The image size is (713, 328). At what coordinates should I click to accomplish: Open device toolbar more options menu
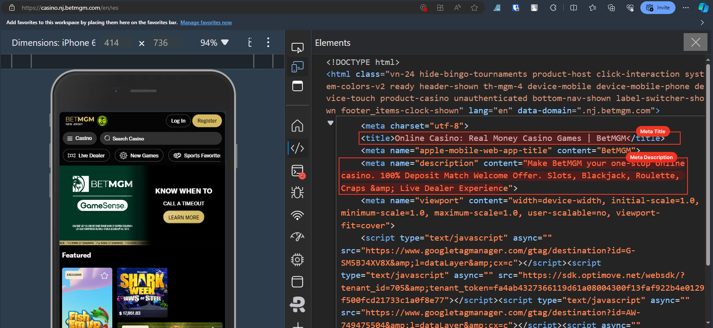[x=268, y=42]
